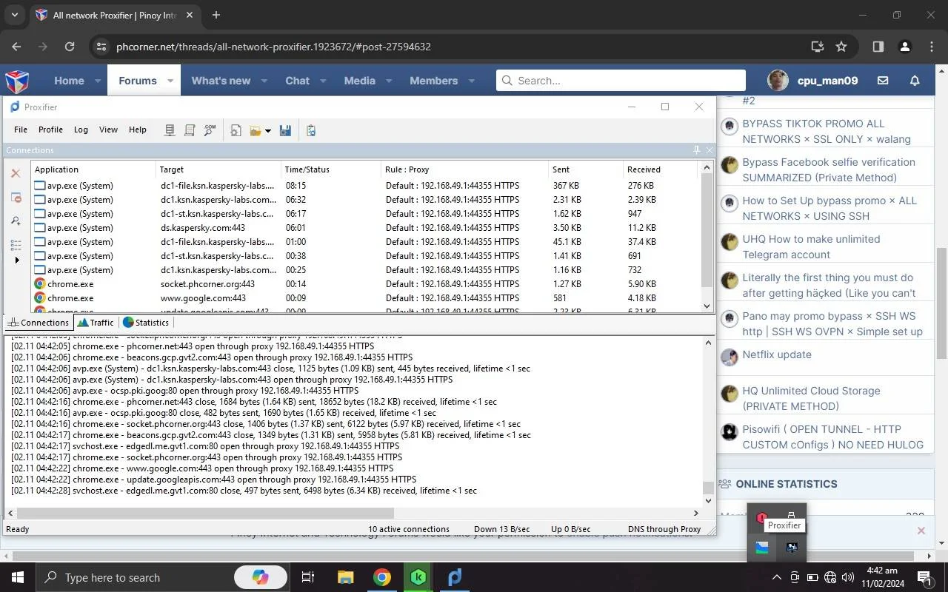The height and width of the screenshot is (592, 948).
Task: Click the Chrome address bar URL
Action: tap(273, 47)
